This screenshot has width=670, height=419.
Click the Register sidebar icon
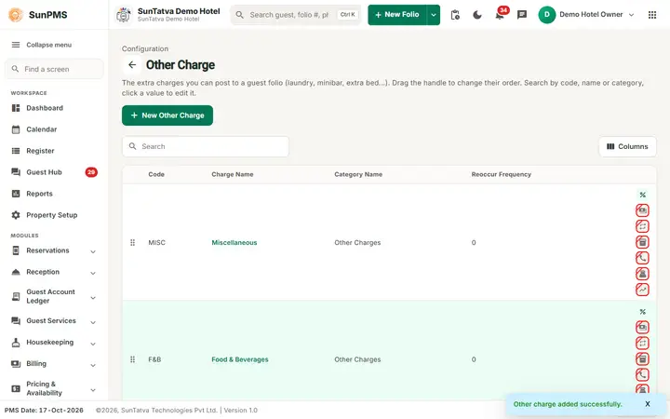pyautogui.click(x=16, y=151)
